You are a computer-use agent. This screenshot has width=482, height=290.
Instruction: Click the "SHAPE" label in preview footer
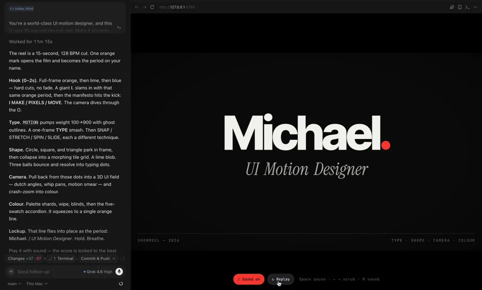tap(417, 240)
